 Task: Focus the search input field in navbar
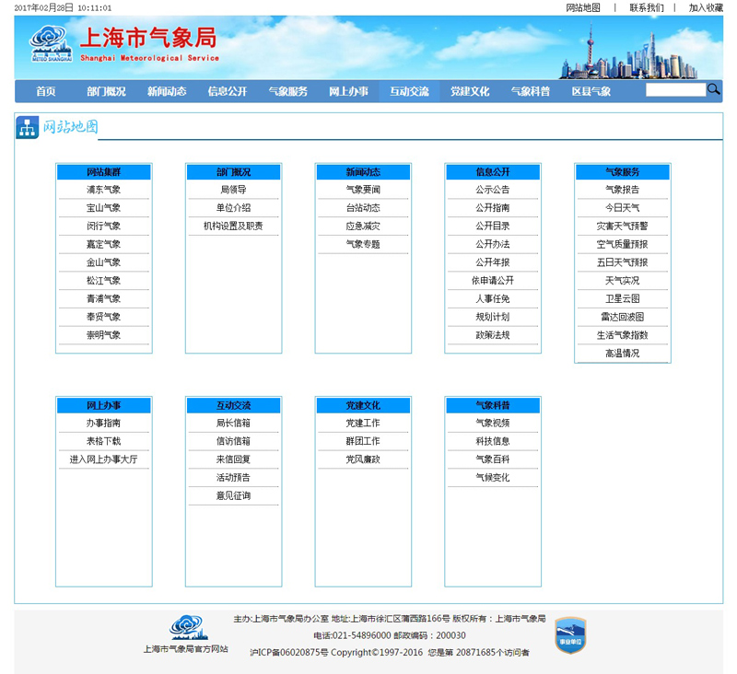pyautogui.click(x=675, y=89)
